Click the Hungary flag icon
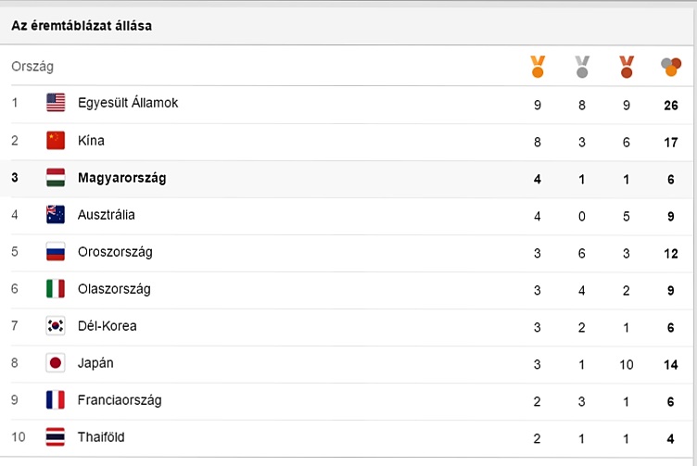 pyautogui.click(x=56, y=178)
